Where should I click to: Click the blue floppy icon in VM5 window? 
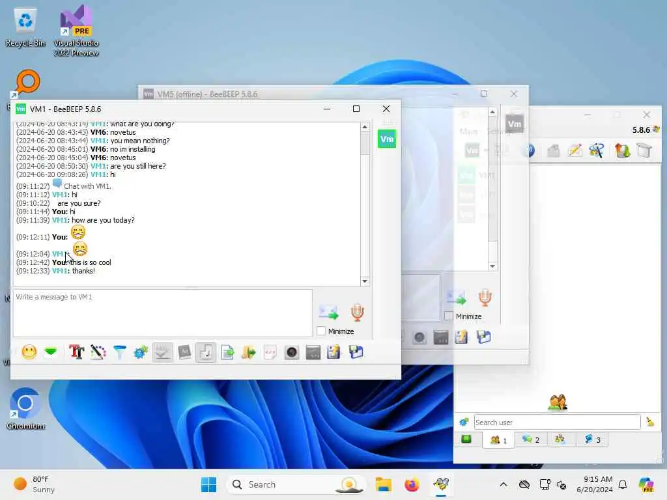coord(484,337)
